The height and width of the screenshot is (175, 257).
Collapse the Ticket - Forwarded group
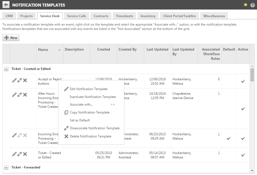6,167
